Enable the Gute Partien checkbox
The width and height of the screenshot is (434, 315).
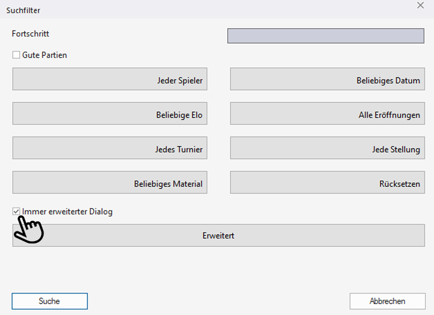point(16,55)
